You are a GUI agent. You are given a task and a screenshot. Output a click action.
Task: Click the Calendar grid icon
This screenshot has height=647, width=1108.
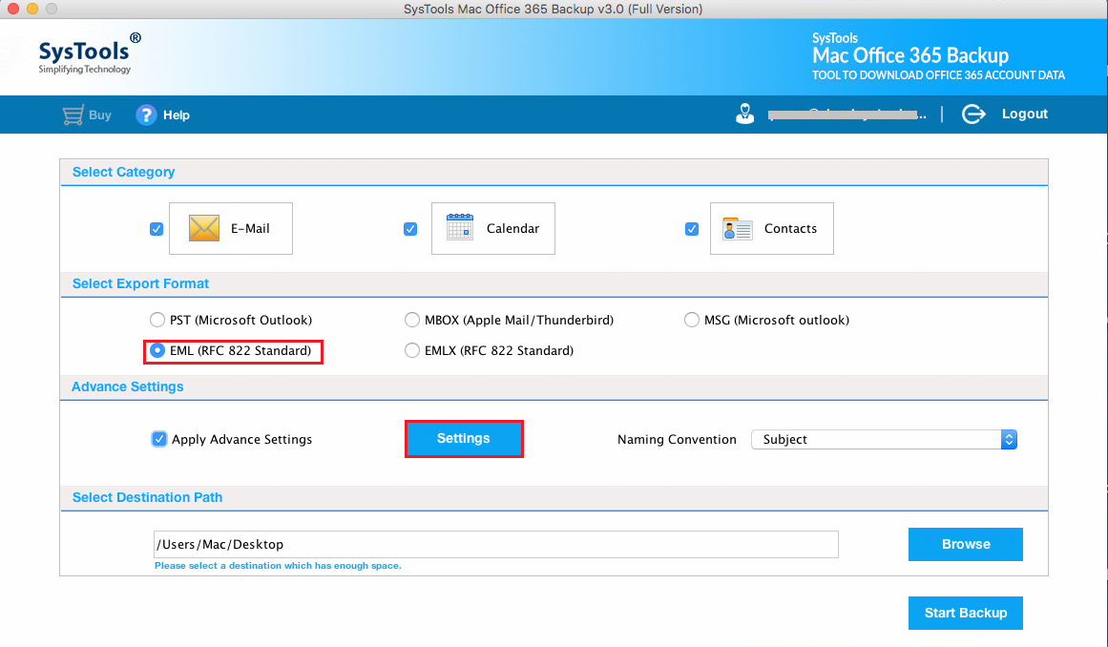click(460, 227)
